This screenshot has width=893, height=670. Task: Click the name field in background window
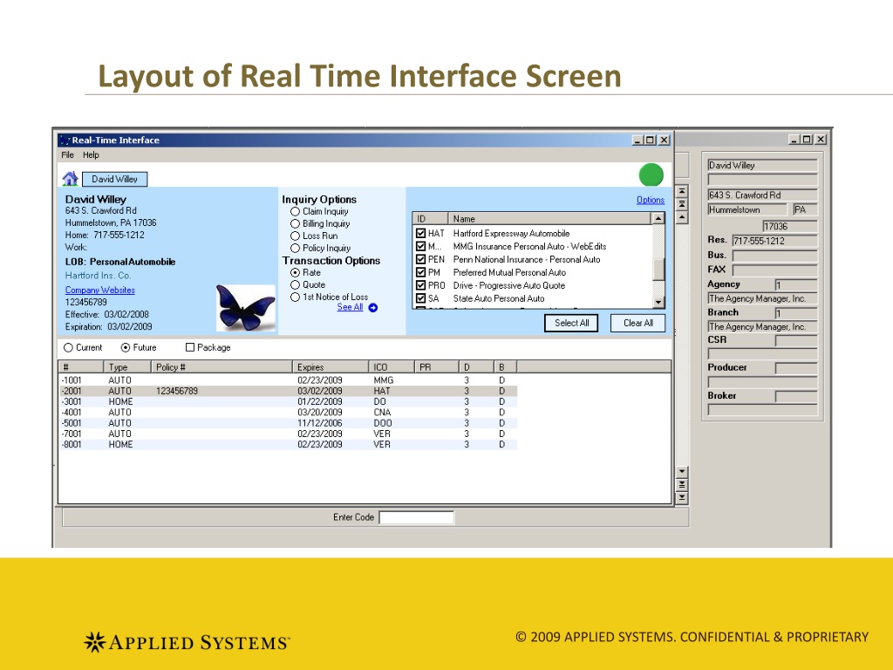click(x=762, y=165)
